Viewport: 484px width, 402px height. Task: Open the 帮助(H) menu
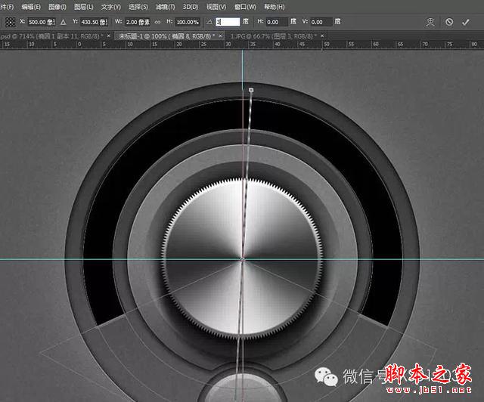pyautogui.click(x=275, y=7)
